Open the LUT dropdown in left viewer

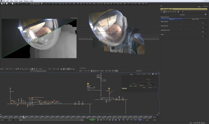(50, 69)
